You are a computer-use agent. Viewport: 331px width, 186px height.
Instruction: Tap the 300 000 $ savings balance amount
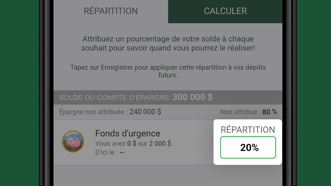pyautogui.click(x=192, y=97)
